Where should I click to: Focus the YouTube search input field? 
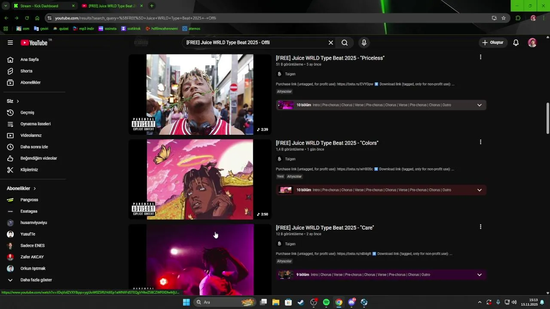point(256,42)
